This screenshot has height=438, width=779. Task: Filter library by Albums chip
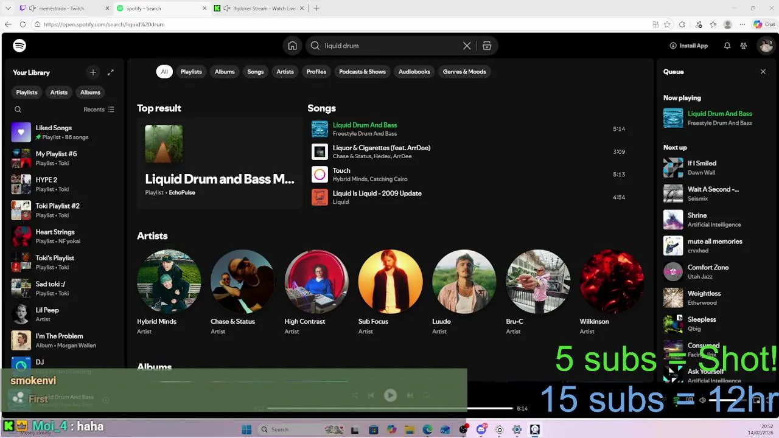pyautogui.click(x=90, y=92)
